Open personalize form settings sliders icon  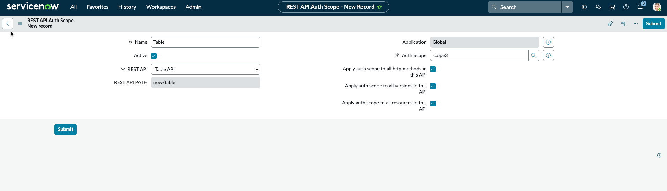click(x=623, y=24)
